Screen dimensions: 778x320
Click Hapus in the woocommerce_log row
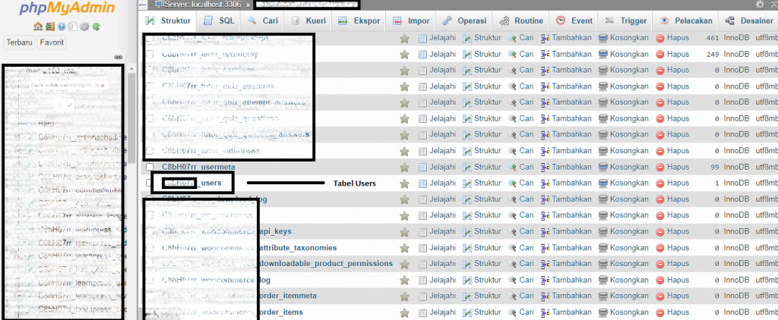[x=672, y=281]
